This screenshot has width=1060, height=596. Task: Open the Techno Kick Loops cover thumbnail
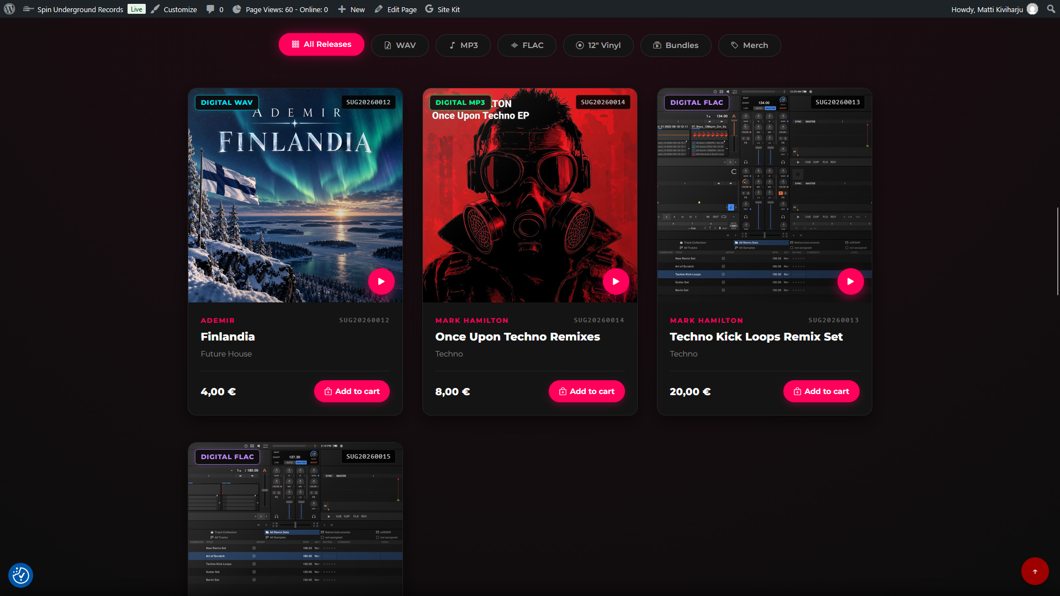coord(765,195)
